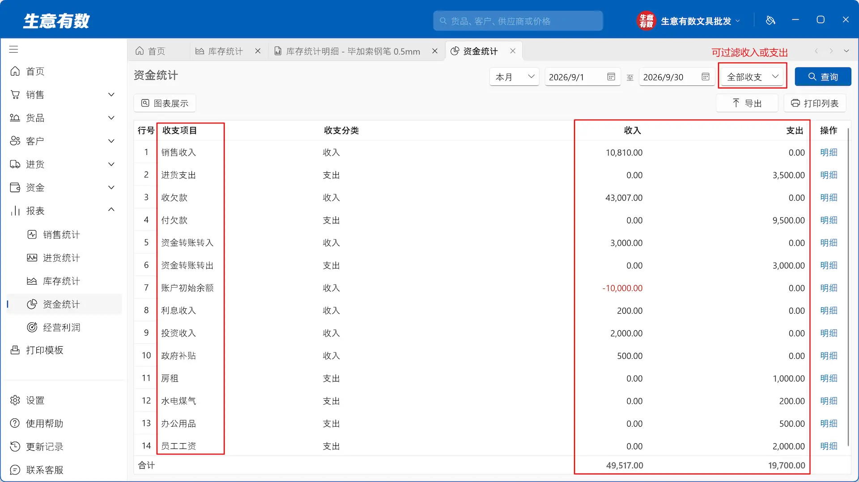Viewport: 859px width, 482px height.
Task: Open 首页 in the sidebar
Action: pyautogui.click(x=64, y=71)
